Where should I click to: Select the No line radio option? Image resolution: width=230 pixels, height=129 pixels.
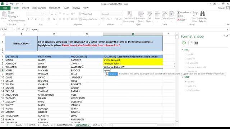[185, 82]
